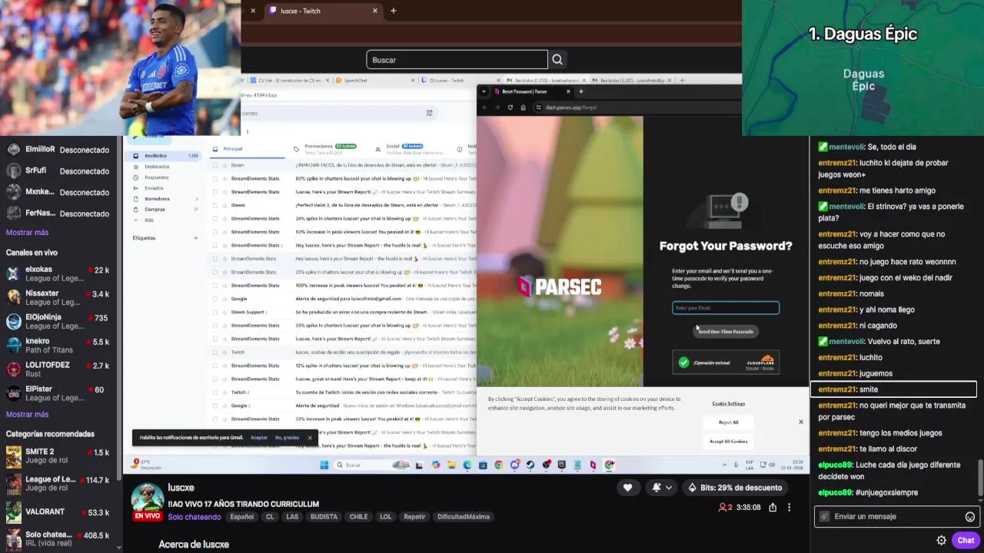Open a new tab in outer browser

[394, 11]
